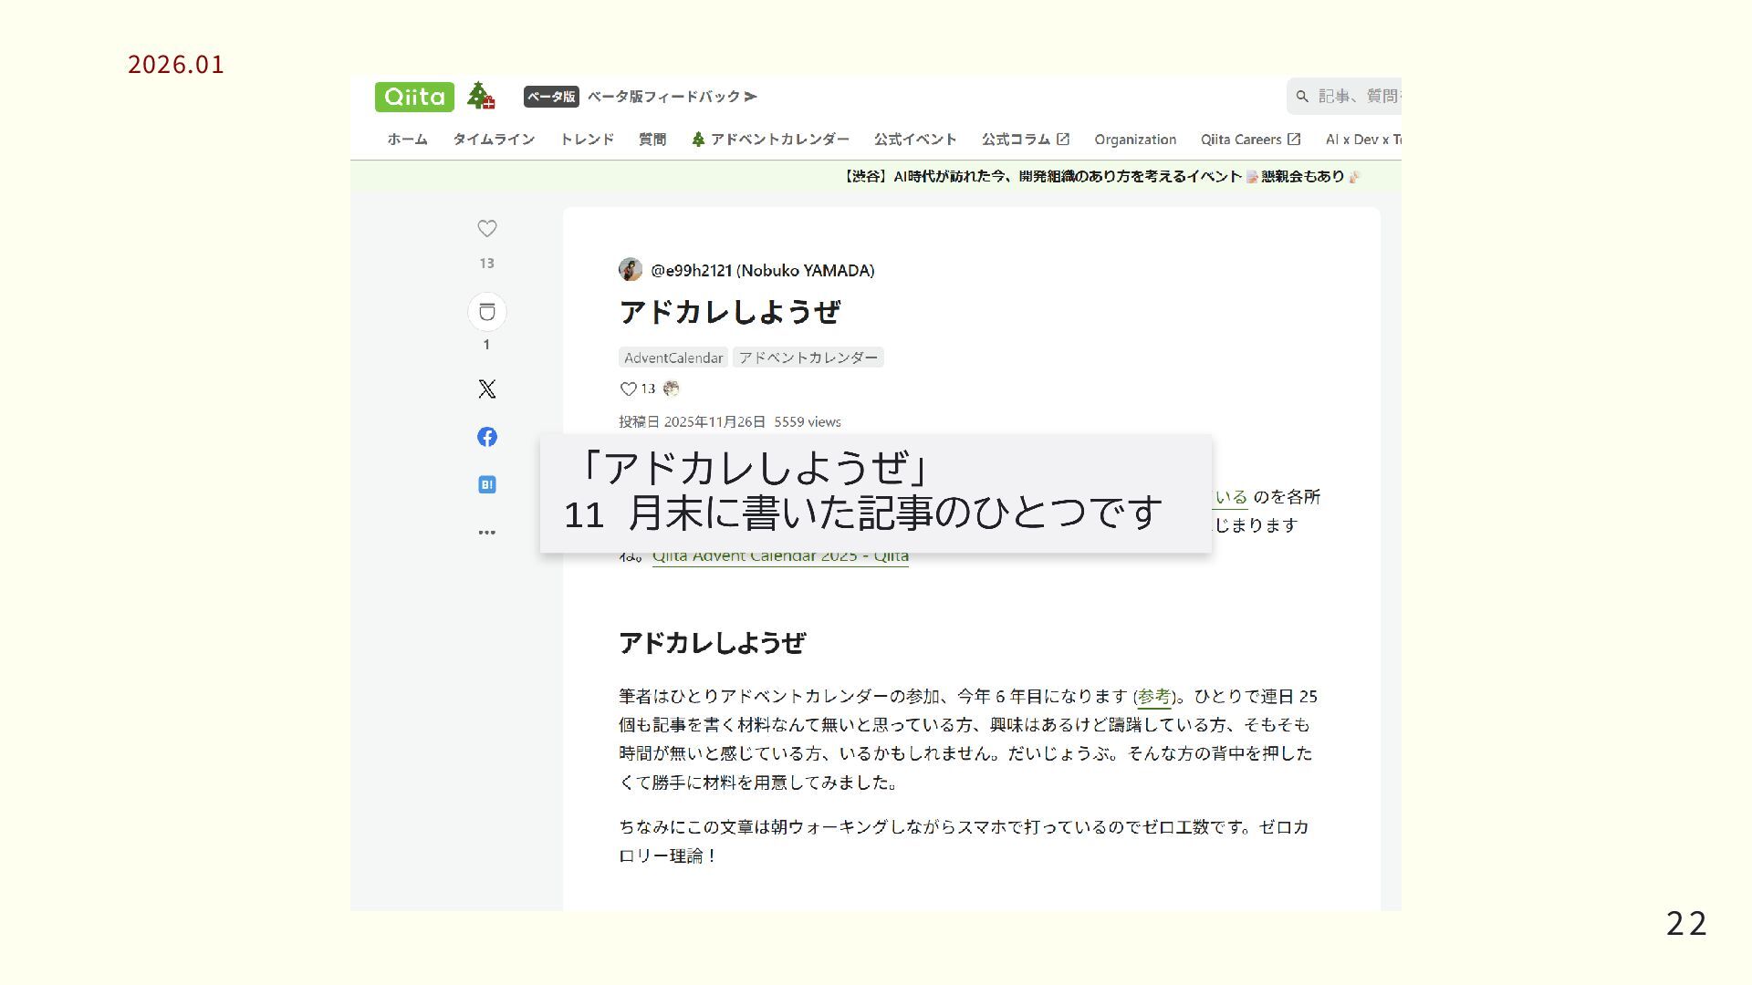1752x985 pixels.
Task: Click the author avatar image
Action: click(631, 270)
